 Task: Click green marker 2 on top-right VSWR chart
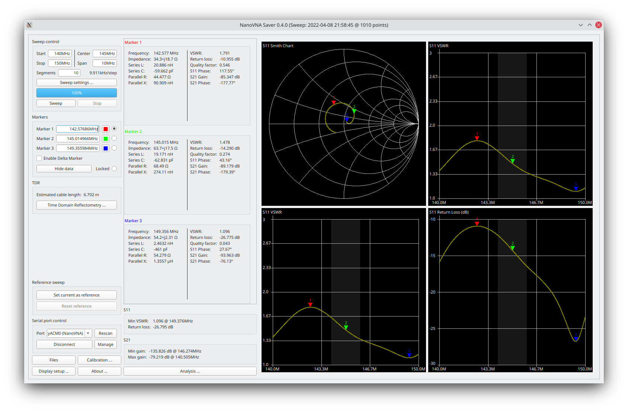tap(513, 161)
